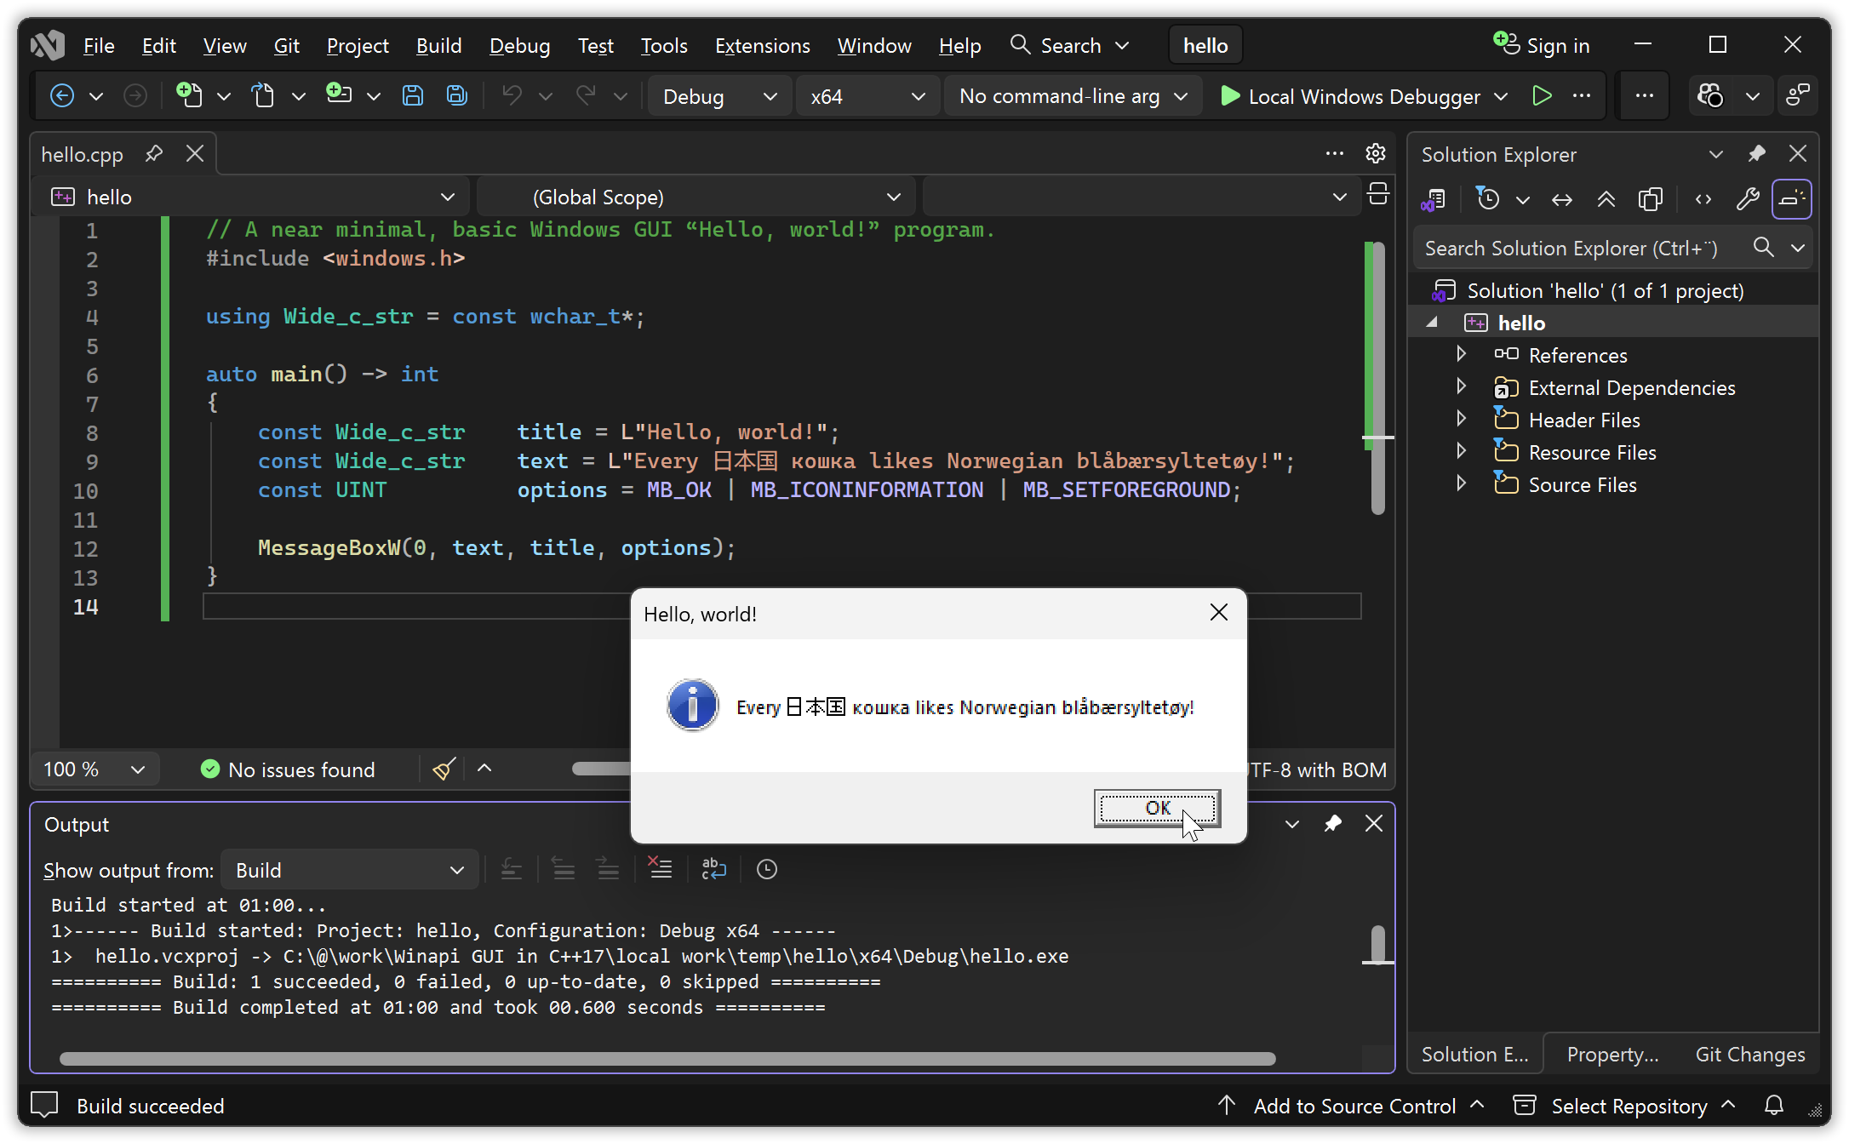Image resolution: width=1849 pixels, height=1144 pixels.
Task: Open Show output from Build dropdown
Action: click(349, 870)
